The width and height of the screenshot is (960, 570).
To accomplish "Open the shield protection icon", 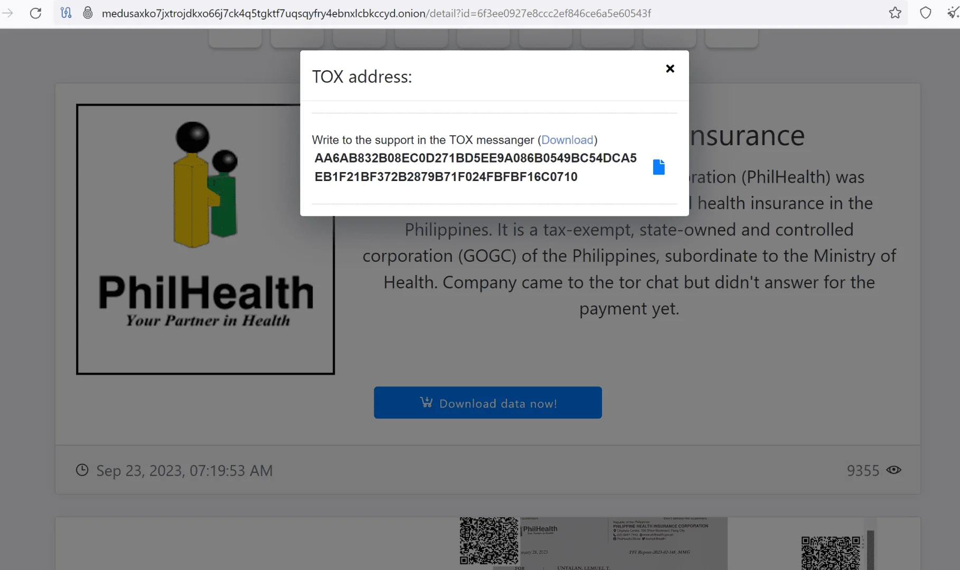I will tap(925, 13).
